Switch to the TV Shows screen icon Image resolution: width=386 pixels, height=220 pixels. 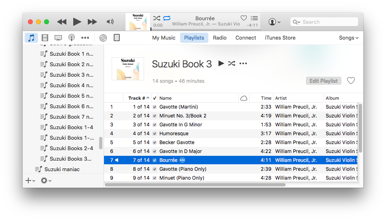(x=58, y=38)
